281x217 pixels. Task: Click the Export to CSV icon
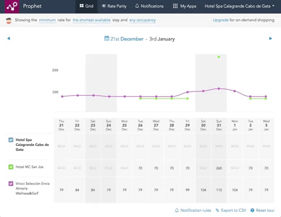pyautogui.click(x=217, y=211)
